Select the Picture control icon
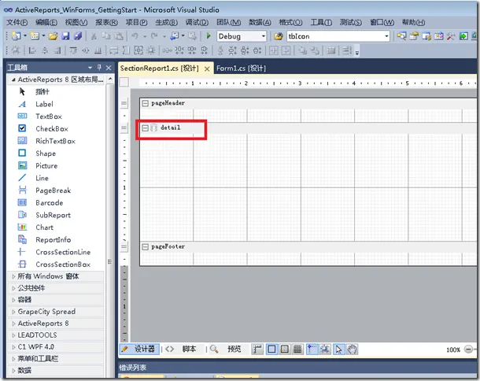This screenshot has height=381, width=480. tap(21, 165)
